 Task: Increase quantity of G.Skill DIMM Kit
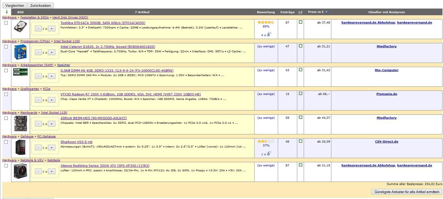click(51, 76)
